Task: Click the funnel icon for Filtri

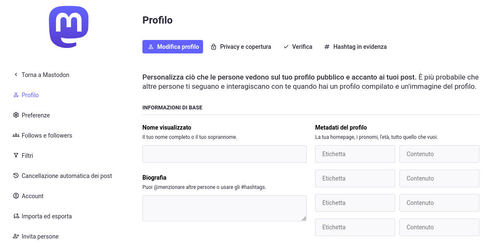Action: coord(16,156)
